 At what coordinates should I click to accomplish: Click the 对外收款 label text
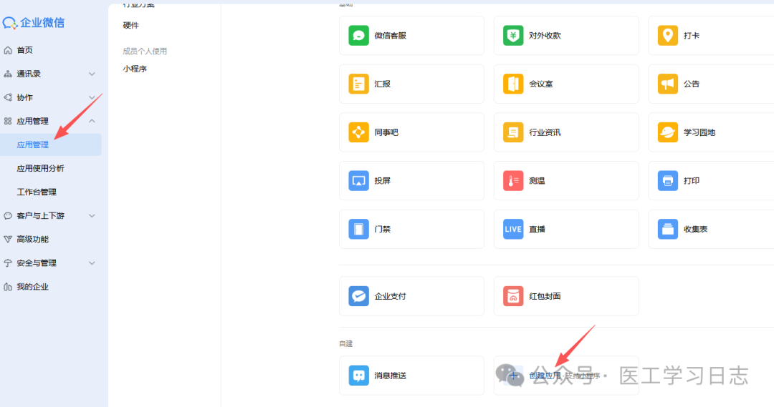pos(545,36)
